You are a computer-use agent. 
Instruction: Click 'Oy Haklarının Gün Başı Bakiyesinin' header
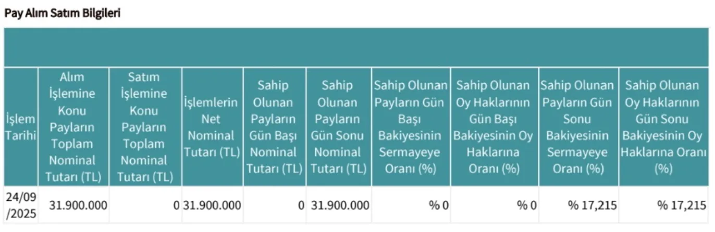tap(494, 127)
